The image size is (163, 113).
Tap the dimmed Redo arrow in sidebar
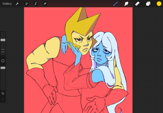tap(3, 99)
